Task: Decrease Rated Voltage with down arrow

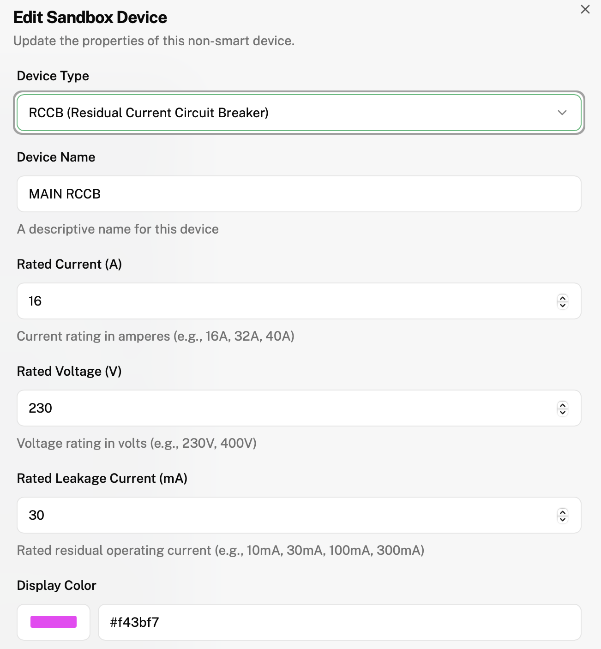Action: 562,412
